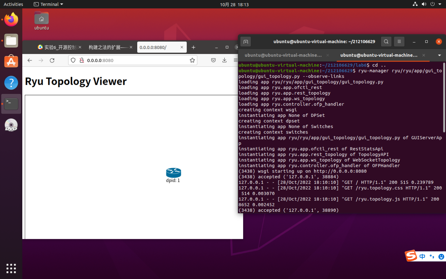
Task: Add a new tab in the terminal window
Action: (x=246, y=41)
